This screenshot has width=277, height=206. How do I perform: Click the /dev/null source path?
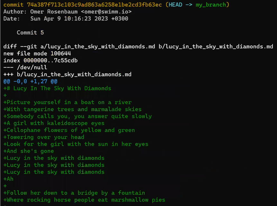click(x=32, y=67)
